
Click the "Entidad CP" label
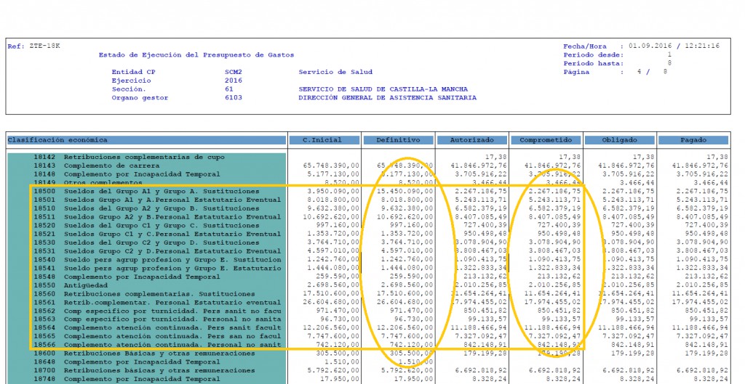pyautogui.click(x=134, y=72)
